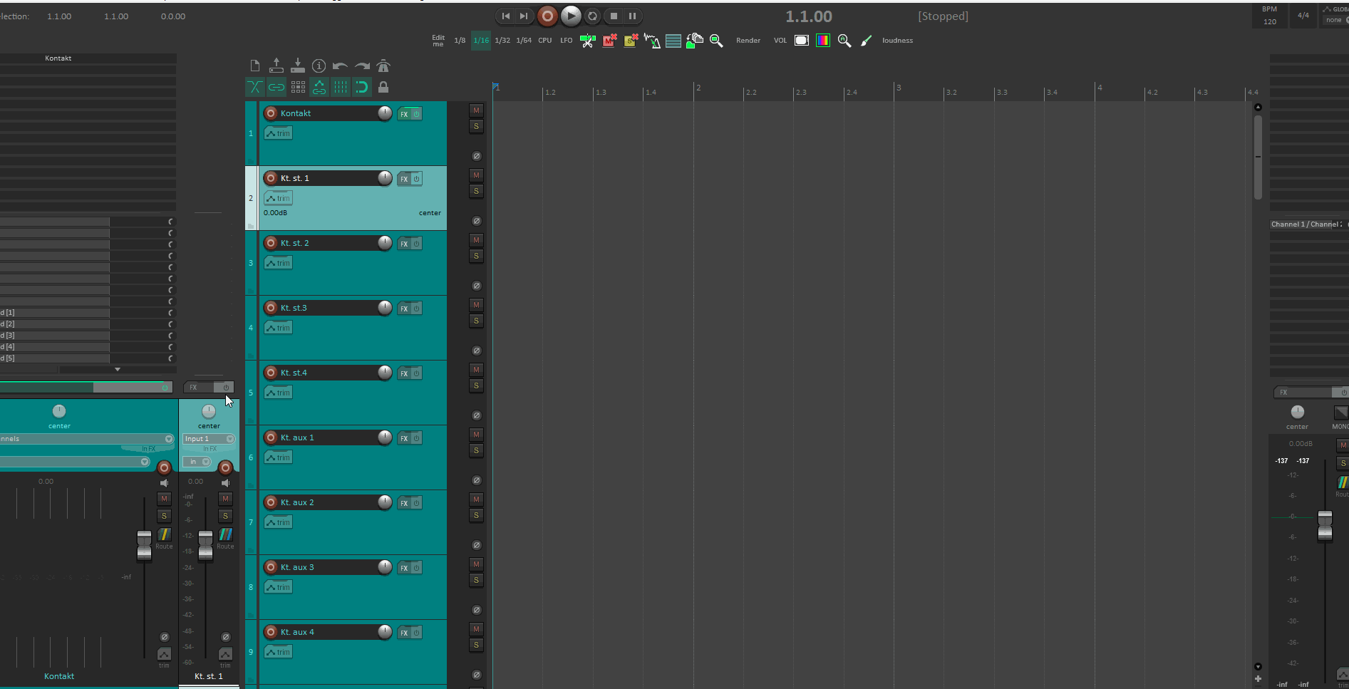Toggle grid lines button
Viewport: 1349px width, 689px height.
pyautogui.click(x=341, y=88)
